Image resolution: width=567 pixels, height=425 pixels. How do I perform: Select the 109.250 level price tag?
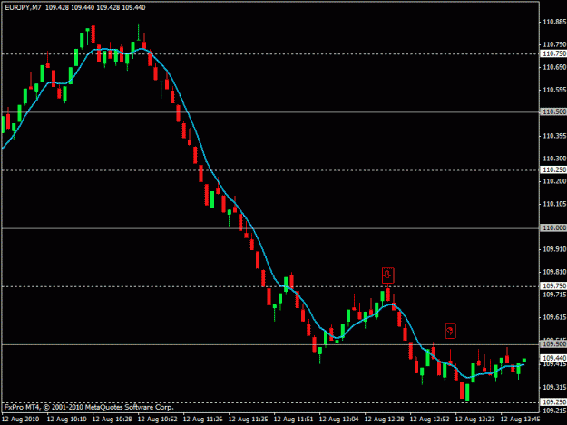(x=553, y=401)
